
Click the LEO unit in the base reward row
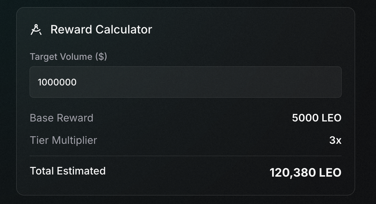click(x=331, y=118)
